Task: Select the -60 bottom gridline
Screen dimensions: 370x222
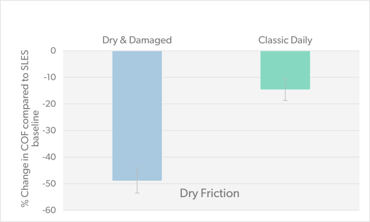Action: 211,210
